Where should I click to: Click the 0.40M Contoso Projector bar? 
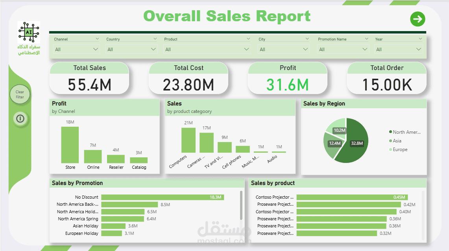pyautogui.click(x=346, y=212)
